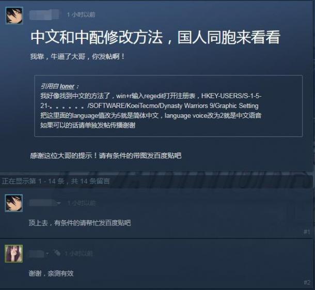
Task: Click the first reply's timestamp
Action: pyautogui.click(x=82, y=203)
